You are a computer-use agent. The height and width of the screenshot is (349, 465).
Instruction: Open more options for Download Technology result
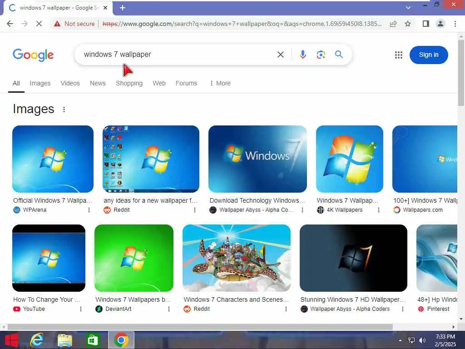[302, 210]
